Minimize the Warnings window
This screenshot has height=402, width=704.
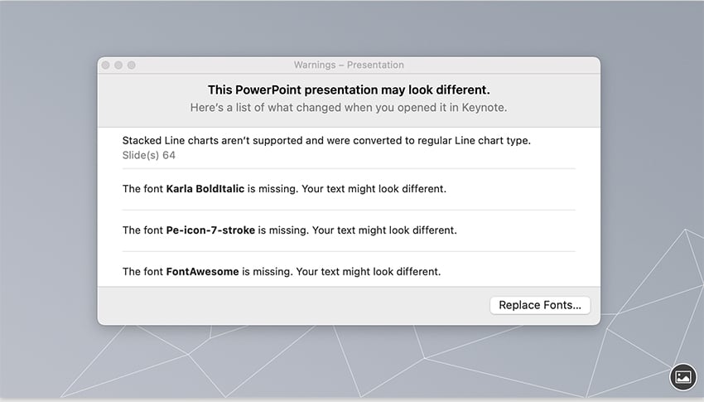(x=118, y=65)
